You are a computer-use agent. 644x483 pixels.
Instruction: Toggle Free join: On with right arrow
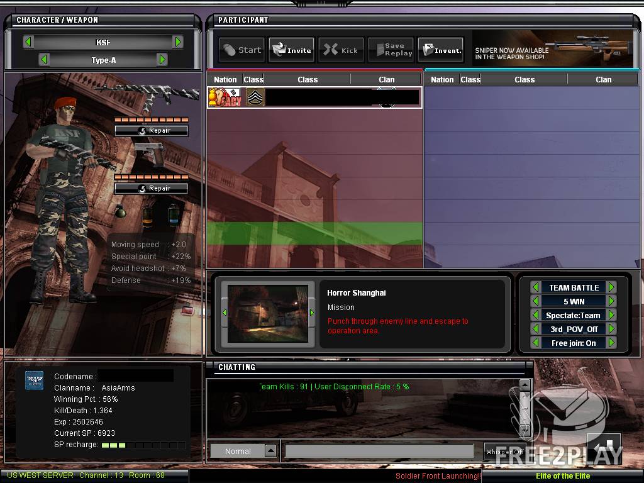611,343
